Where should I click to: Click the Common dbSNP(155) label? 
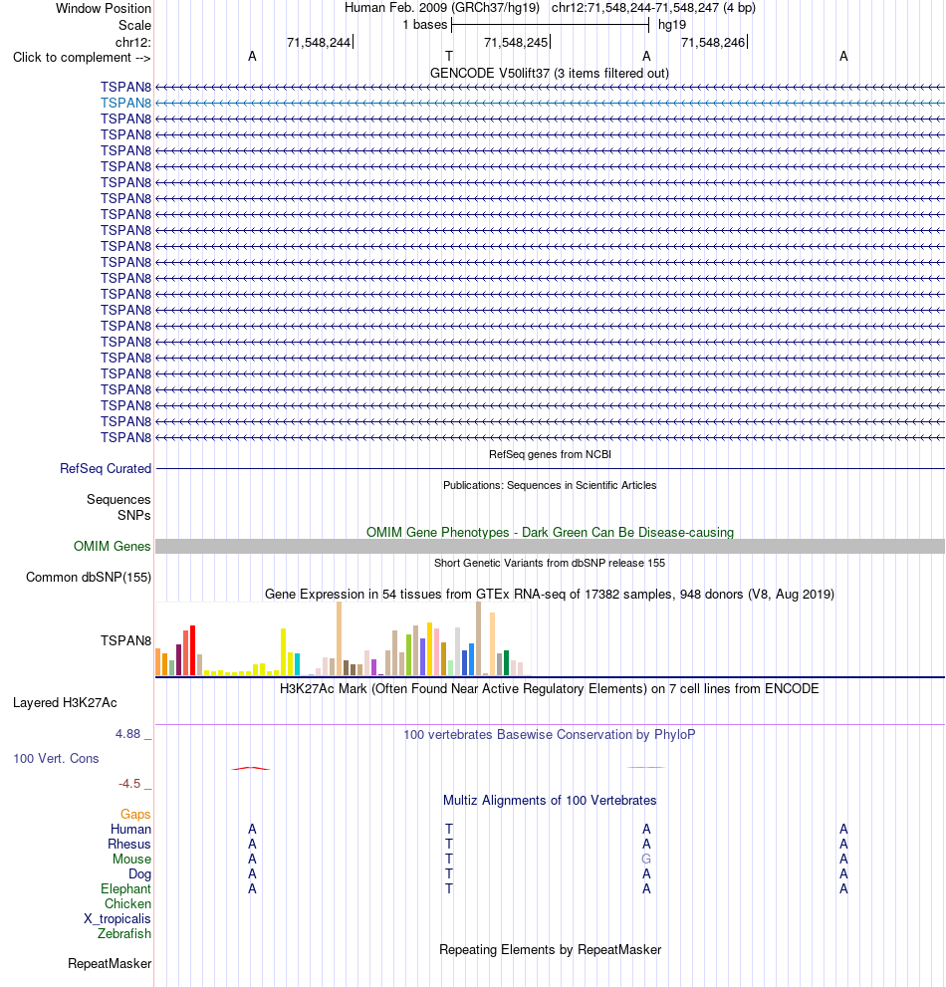pyautogui.click(x=88, y=578)
